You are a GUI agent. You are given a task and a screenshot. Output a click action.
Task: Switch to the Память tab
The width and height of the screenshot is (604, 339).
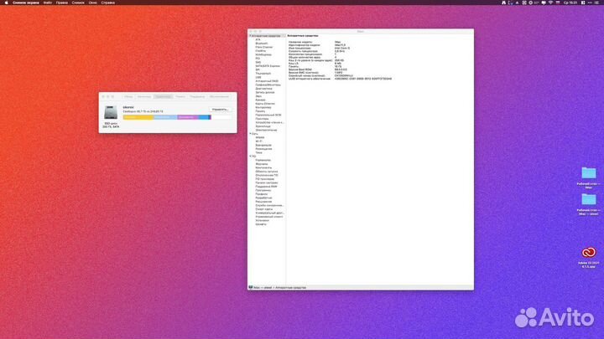[180, 97]
